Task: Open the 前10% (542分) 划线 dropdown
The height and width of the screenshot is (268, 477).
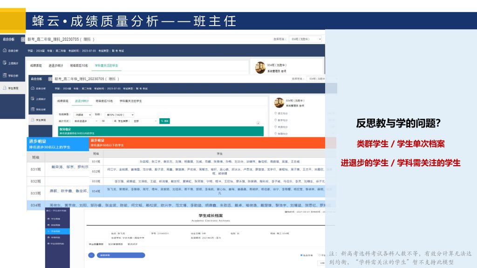Action: 120,114
